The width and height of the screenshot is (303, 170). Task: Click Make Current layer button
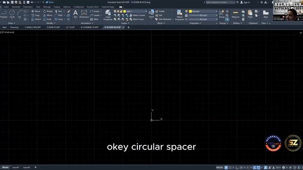(x=137, y=15)
